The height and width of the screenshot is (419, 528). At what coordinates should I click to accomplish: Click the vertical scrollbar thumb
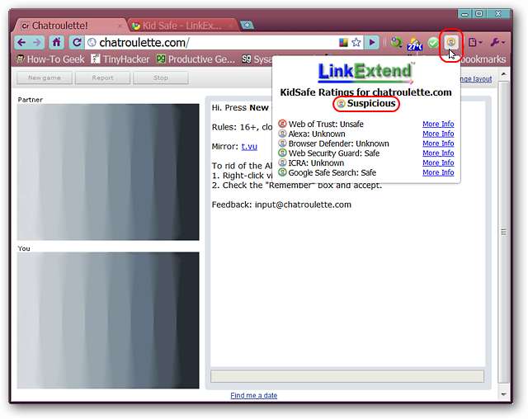[504, 233]
